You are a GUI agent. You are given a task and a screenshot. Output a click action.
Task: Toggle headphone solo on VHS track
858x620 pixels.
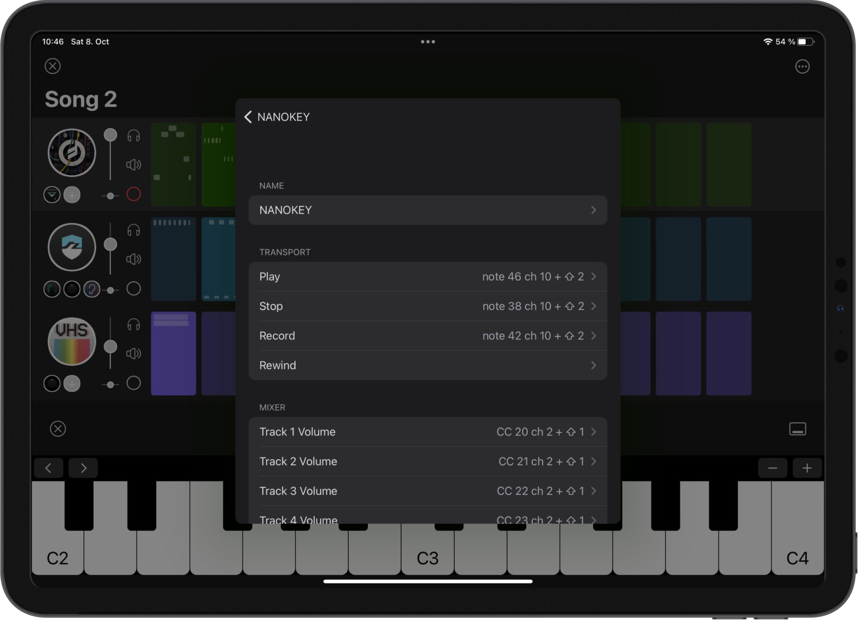click(134, 324)
